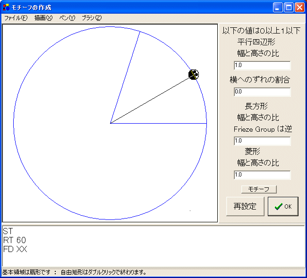Click the 長方形 ratio field under Frieze Group
This screenshot has height=278, width=307.
[262, 141]
